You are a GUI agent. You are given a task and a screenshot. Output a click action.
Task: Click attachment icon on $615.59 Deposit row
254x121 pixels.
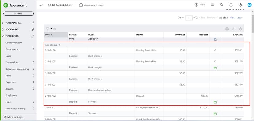coord(215,102)
